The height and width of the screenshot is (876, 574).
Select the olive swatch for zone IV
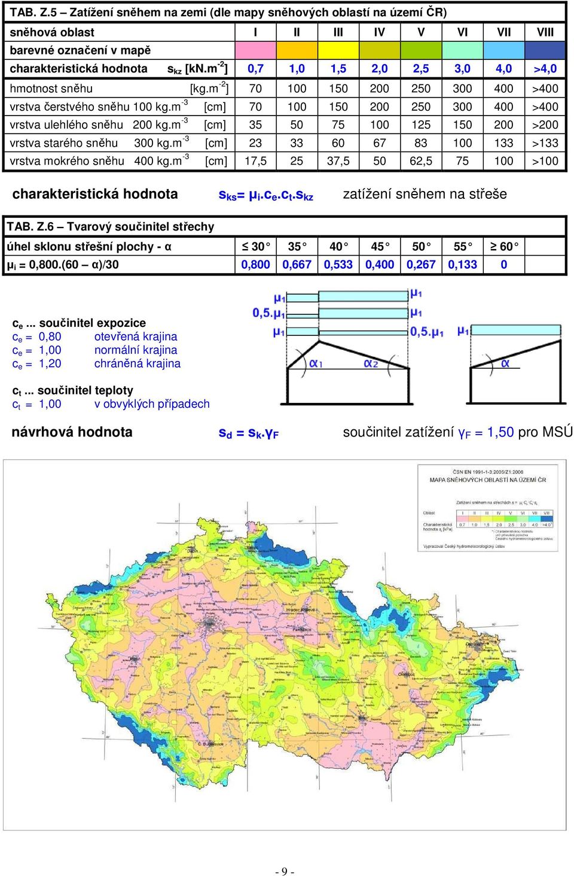[379, 50]
